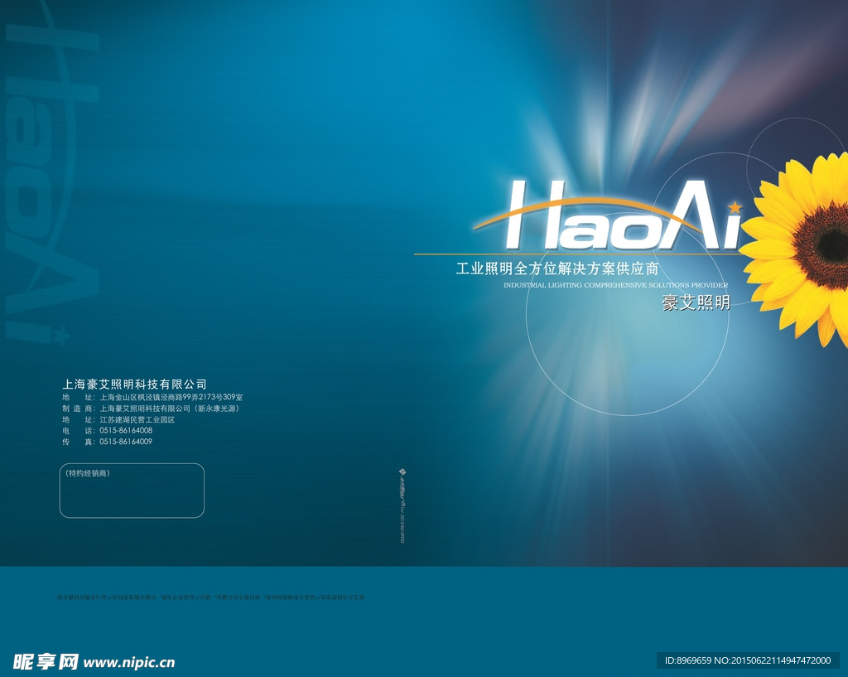
Task: Click the sunflower image
Action: tap(794, 250)
